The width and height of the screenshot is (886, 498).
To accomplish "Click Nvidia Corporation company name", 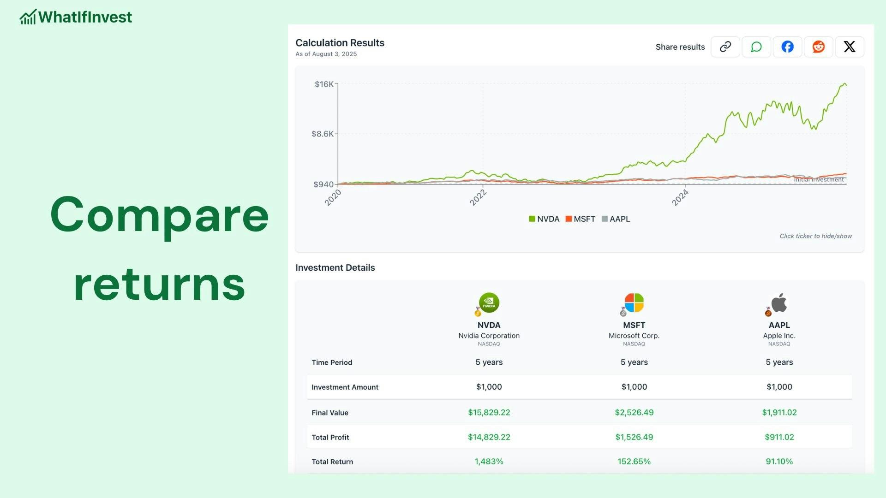I will tap(489, 336).
